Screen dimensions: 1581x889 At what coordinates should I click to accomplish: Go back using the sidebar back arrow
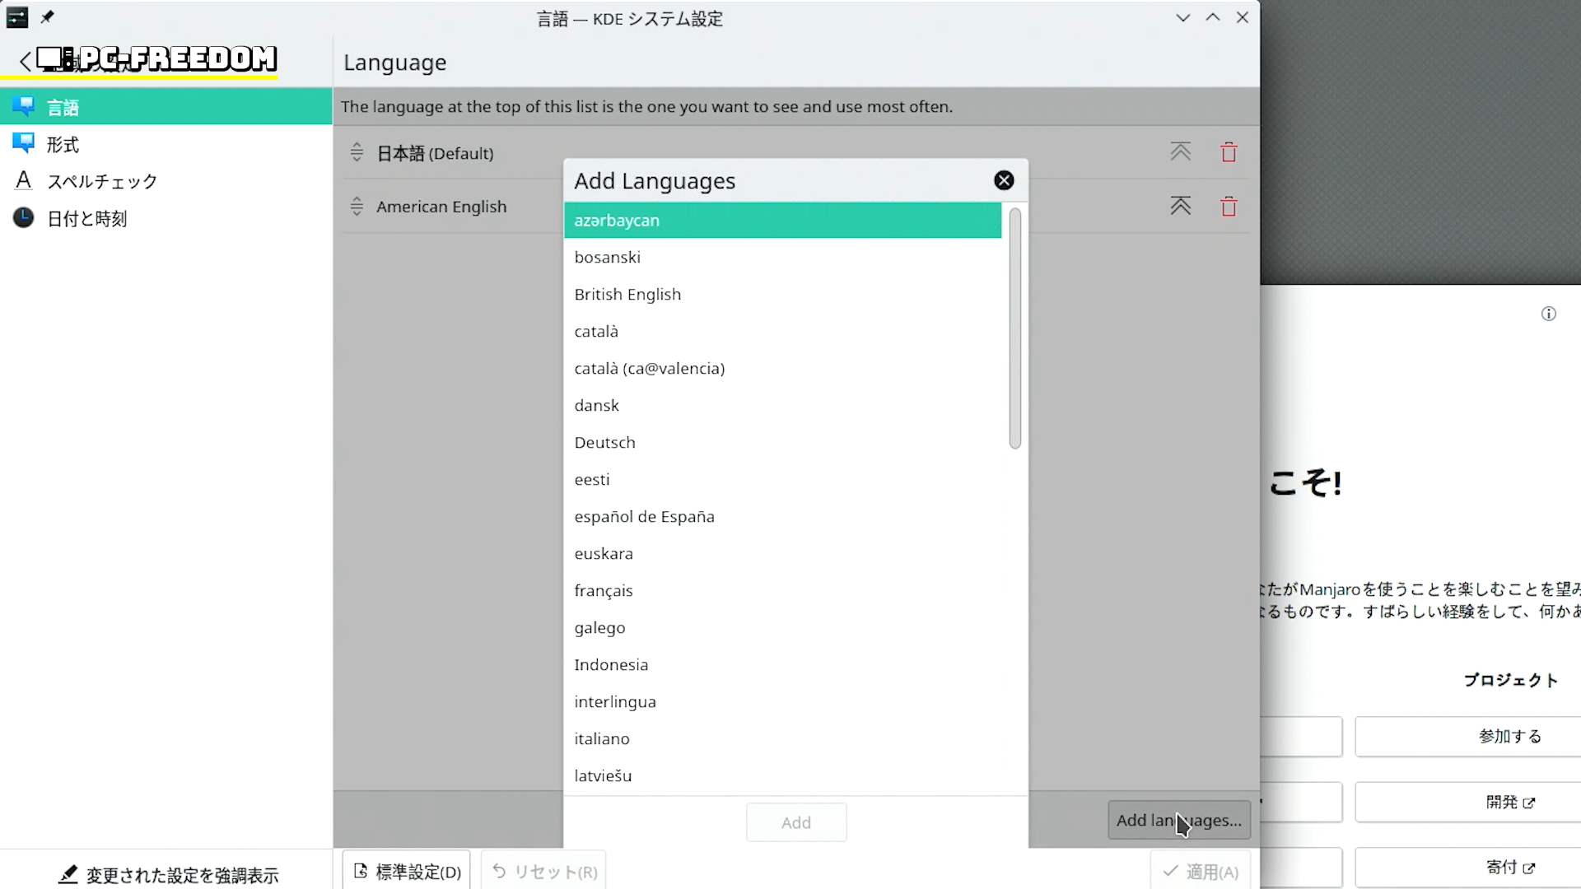[x=25, y=61]
